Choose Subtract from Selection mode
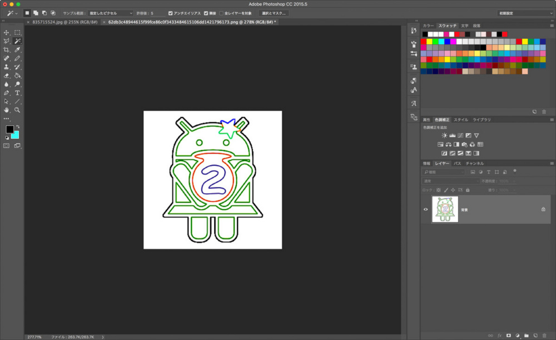Image resolution: width=556 pixels, height=340 pixels. click(44, 13)
